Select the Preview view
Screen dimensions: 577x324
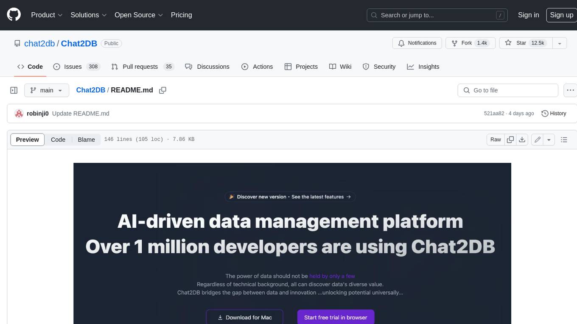(28, 140)
